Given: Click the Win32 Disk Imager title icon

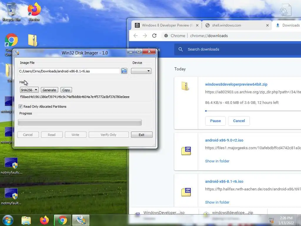Looking at the screenshot, I should click(17, 53).
